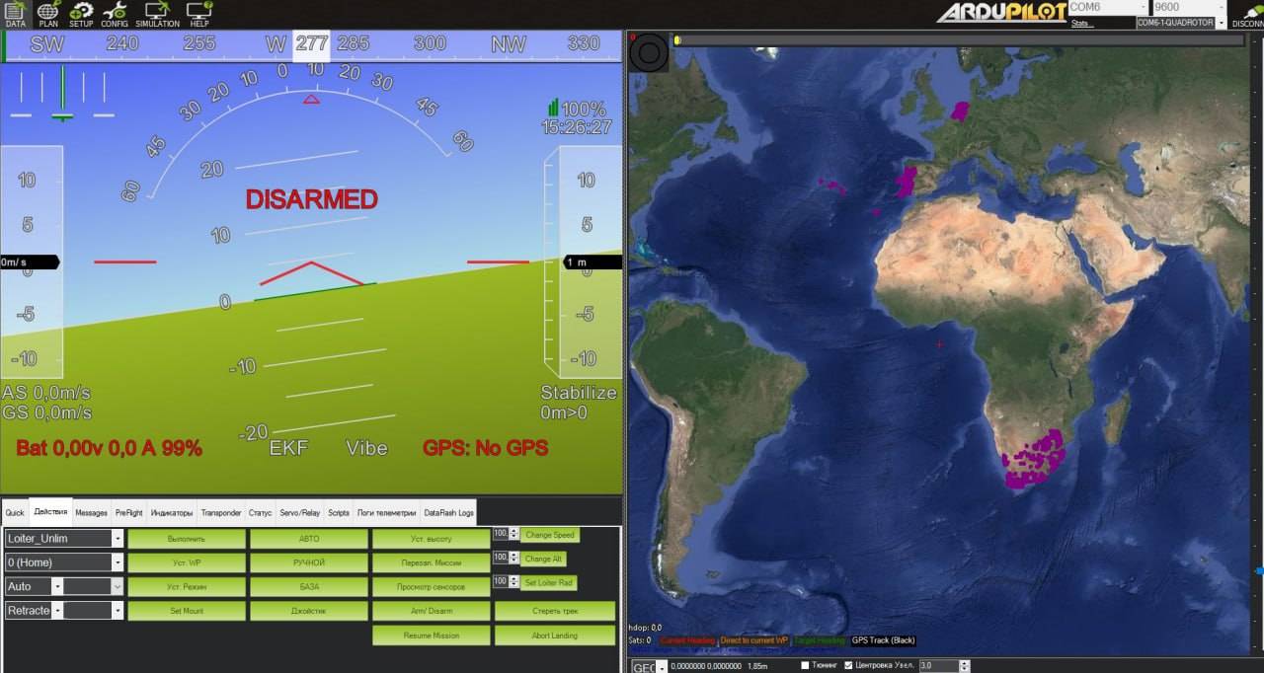The height and width of the screenshot is (673, 1264).
Task: Open the SETUP hardware screen
Action: (x=81, y=14)
